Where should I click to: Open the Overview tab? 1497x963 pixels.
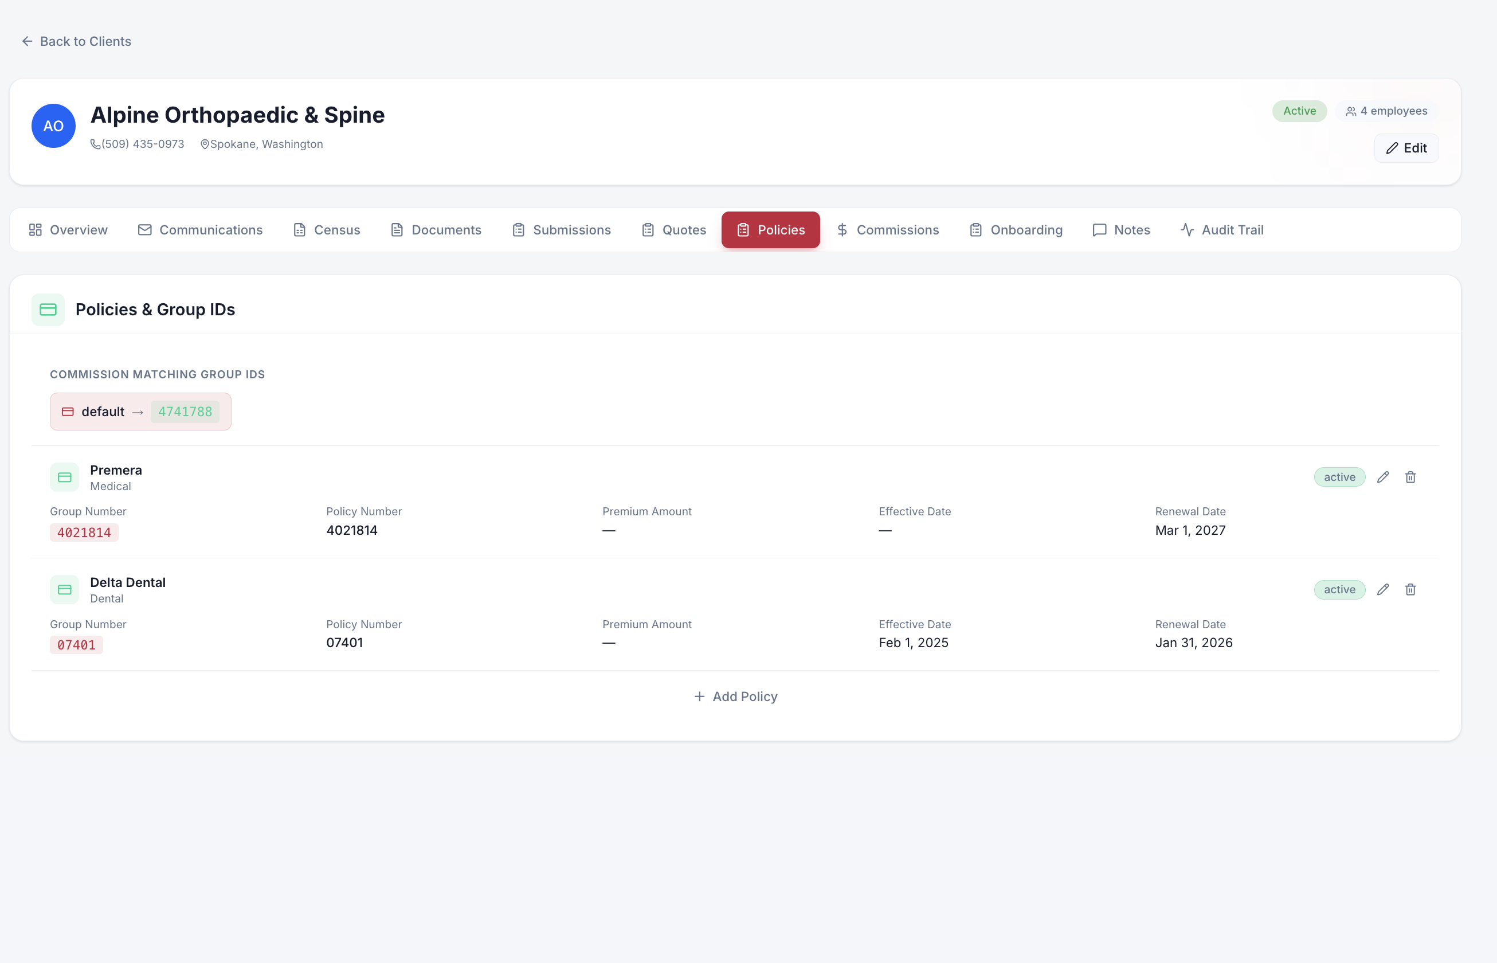click(68, 230)
